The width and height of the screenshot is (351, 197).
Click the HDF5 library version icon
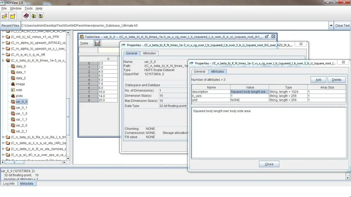pyautogui.click(x=41, y=16)
